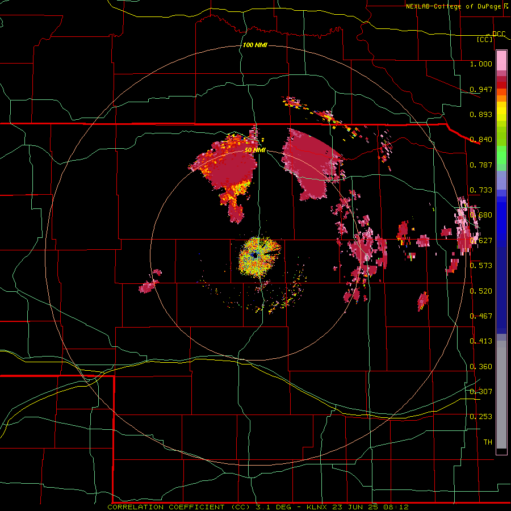Click the 0.893 color scale value
Viewport: 511px width, 511px height.
481,114
